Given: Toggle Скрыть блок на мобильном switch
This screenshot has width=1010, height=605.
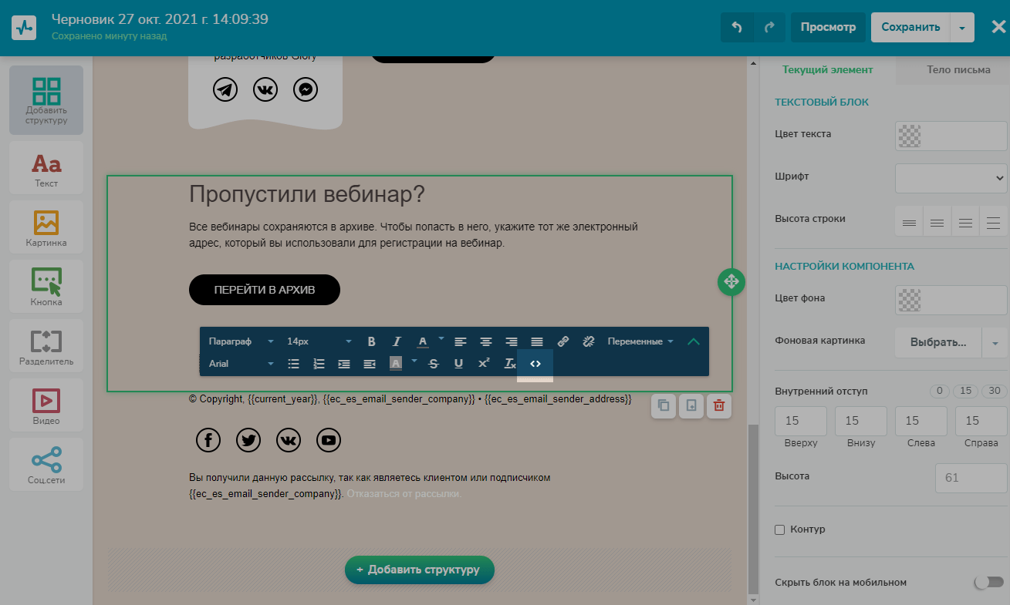Looking at the screenshot, I should 988,583.
